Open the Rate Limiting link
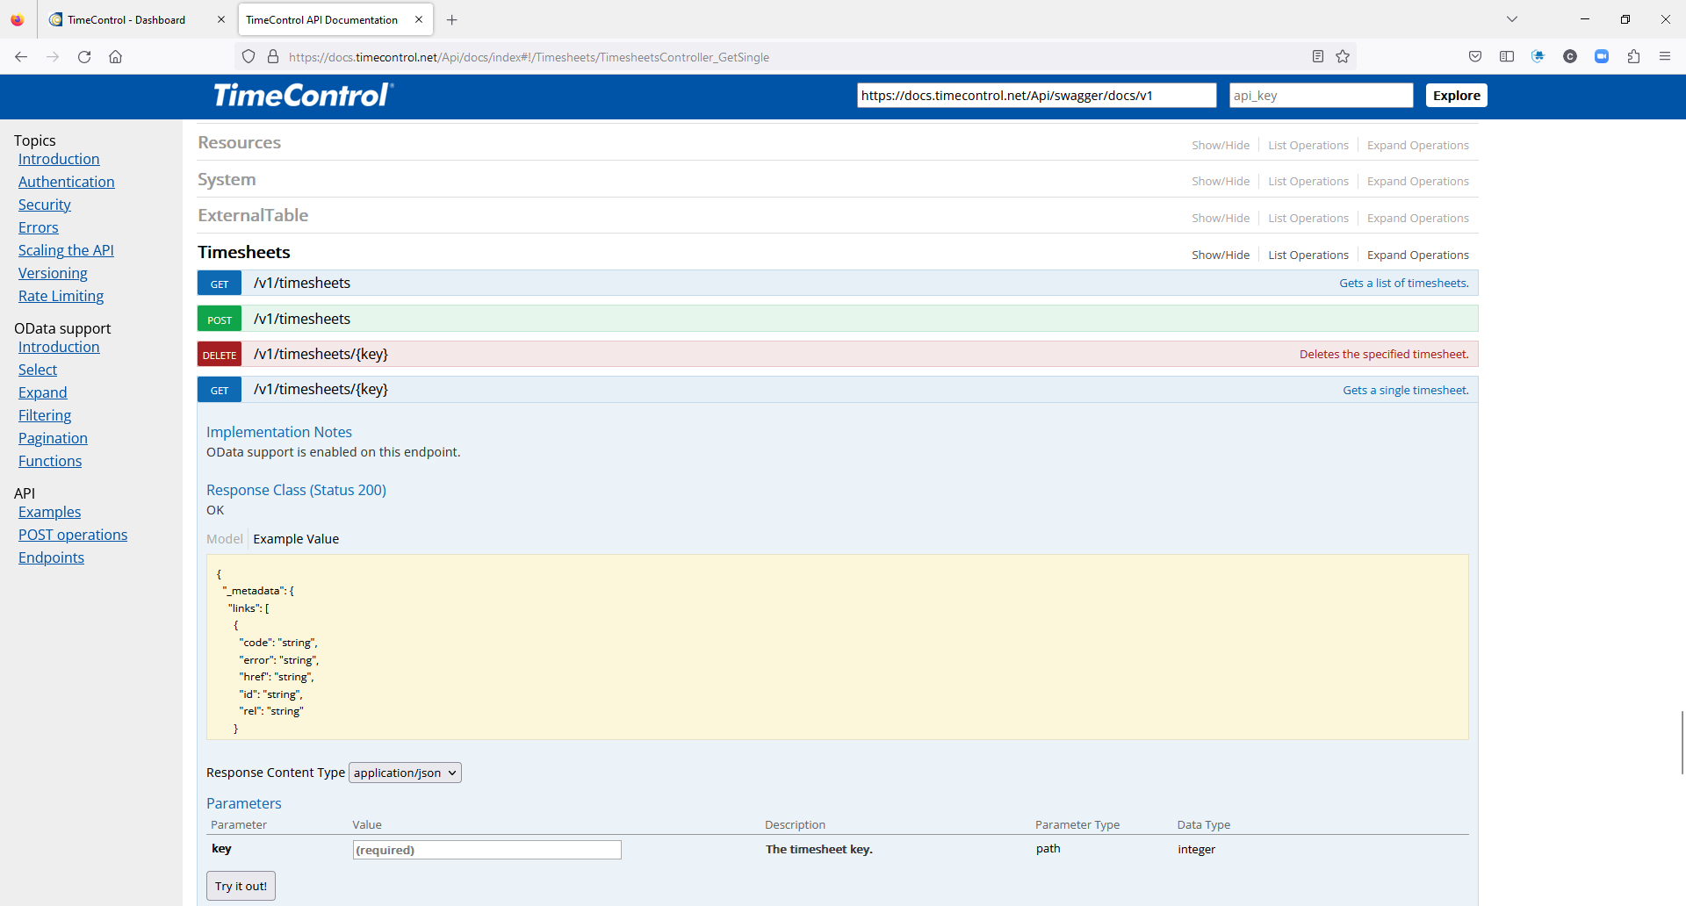 (x=61, y=296)
